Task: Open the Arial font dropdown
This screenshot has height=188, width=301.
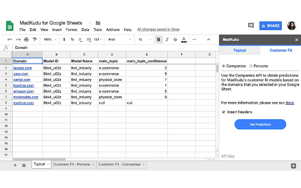Action: (x=119, y=39)
